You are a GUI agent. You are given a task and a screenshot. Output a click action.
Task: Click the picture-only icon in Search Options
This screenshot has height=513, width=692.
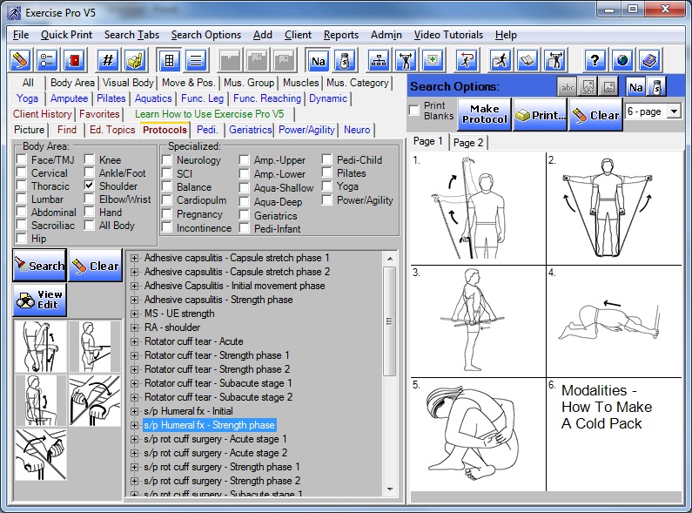[609, 87]
